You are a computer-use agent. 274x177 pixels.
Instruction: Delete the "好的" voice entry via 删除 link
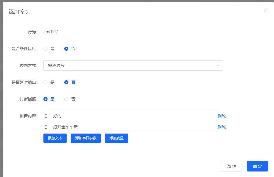tap(221, 116)
